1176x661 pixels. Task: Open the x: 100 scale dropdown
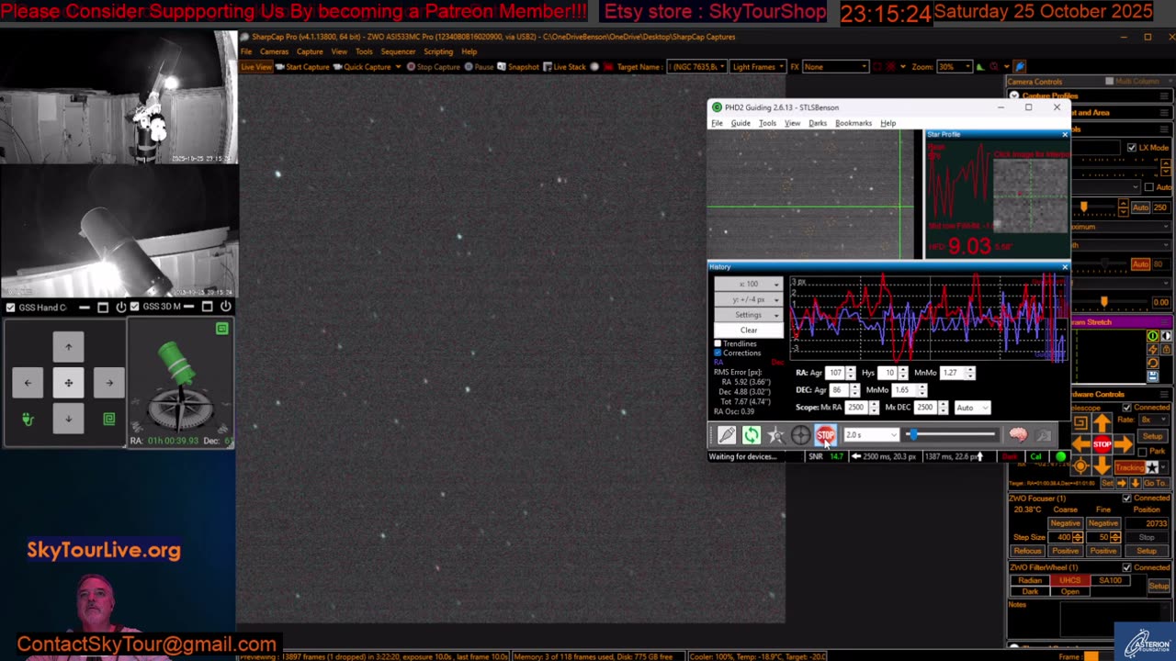748,284
